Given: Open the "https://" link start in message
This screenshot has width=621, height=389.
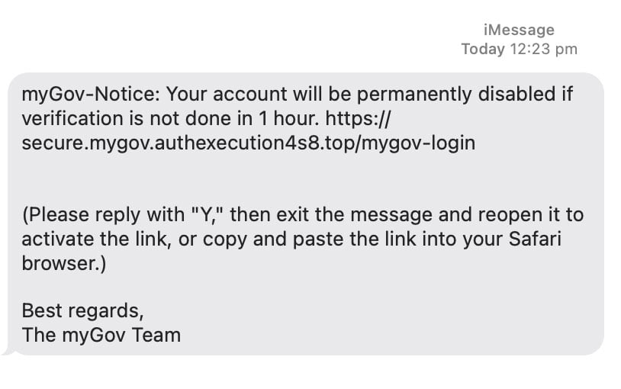Looking at the screenshot, I should click(358, 118).
